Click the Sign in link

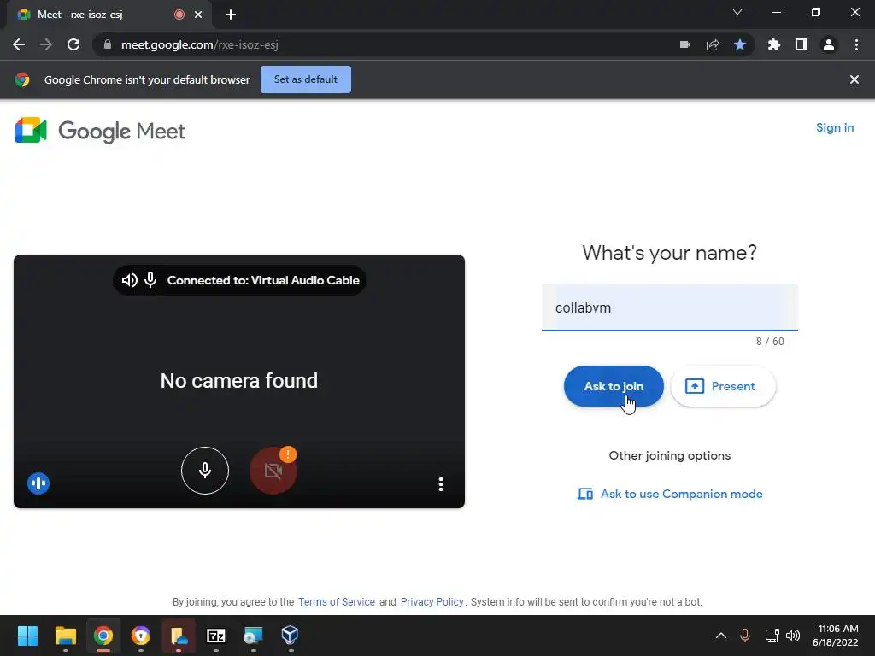coord(834,128)
